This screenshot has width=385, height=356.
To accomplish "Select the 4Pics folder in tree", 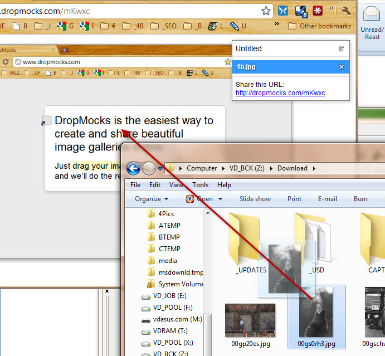I will (x=161, y=213).
